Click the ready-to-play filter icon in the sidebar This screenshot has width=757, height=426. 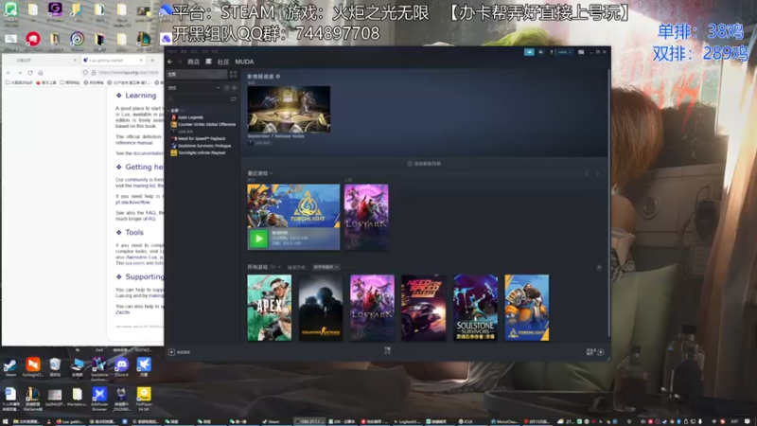click(234, 88)
